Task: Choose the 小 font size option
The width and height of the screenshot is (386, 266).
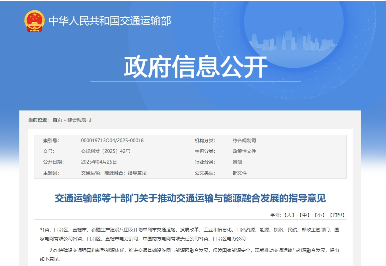Action: [x=320, y=215]
